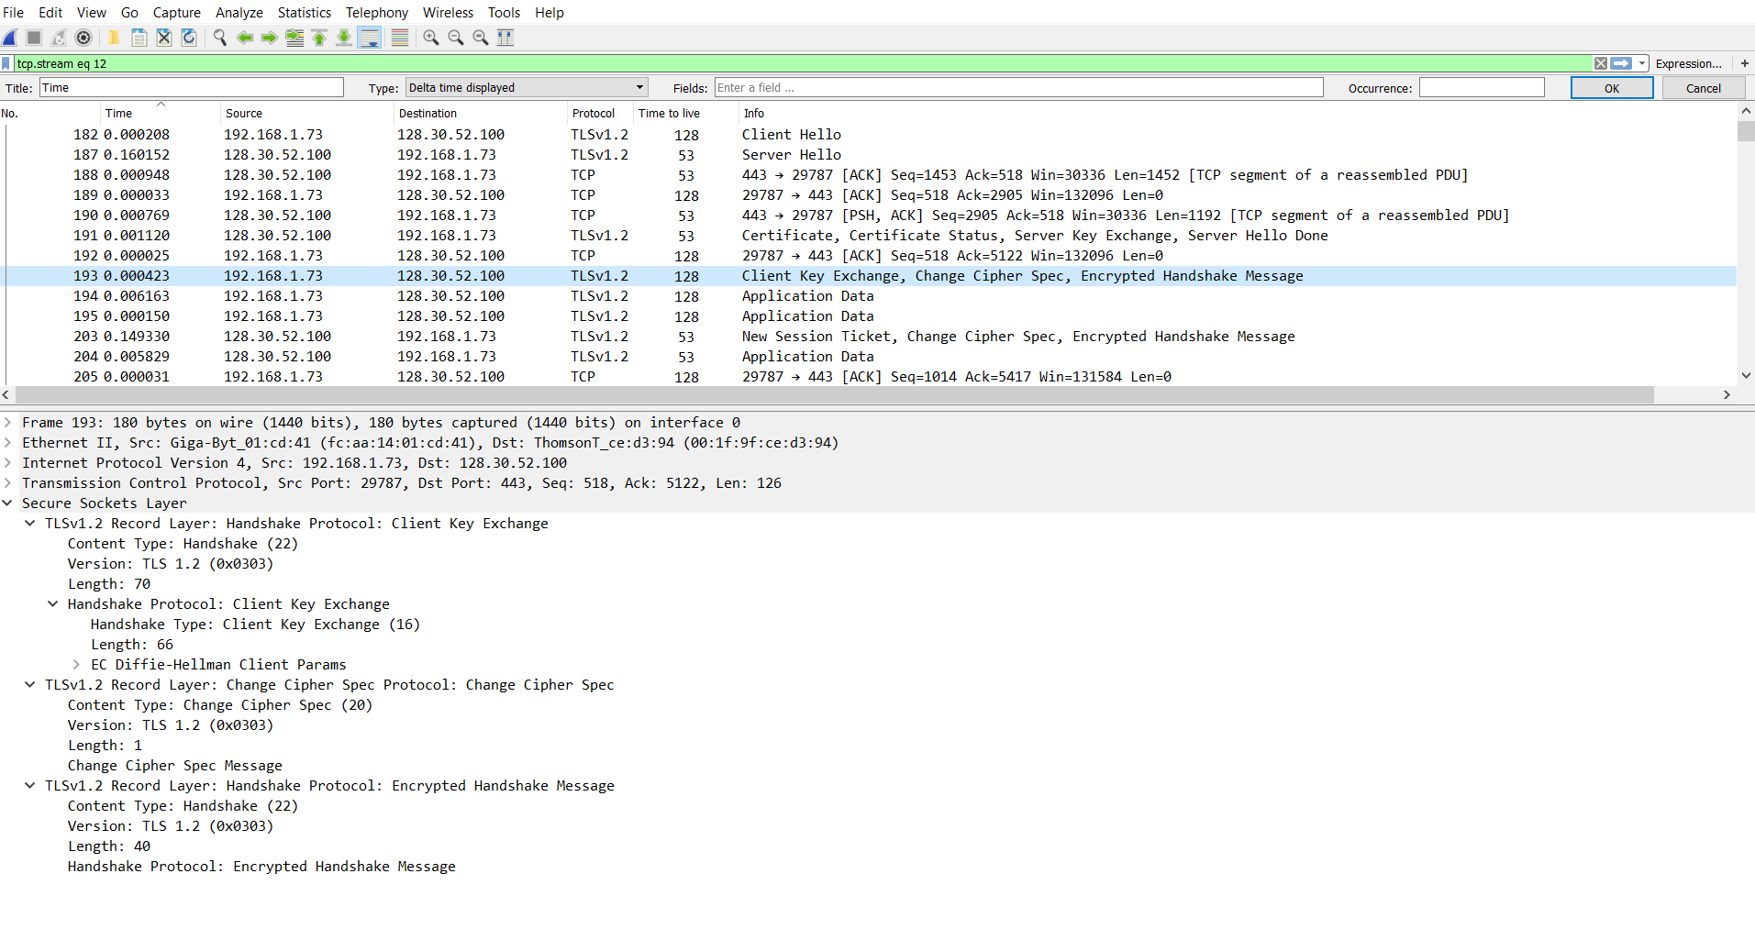Image resolution: width=1755 pixels, height=940 pixels.
Task: Open the Analyze menu
Action: (x=239, y=13)
